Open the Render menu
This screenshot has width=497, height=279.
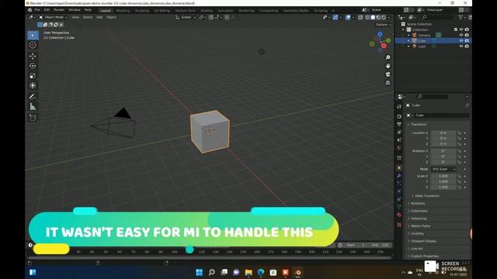(59, 10)
